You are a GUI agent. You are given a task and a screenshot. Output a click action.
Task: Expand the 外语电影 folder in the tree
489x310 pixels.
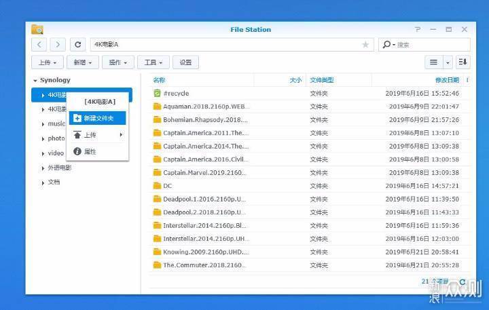tap(43, 168)
